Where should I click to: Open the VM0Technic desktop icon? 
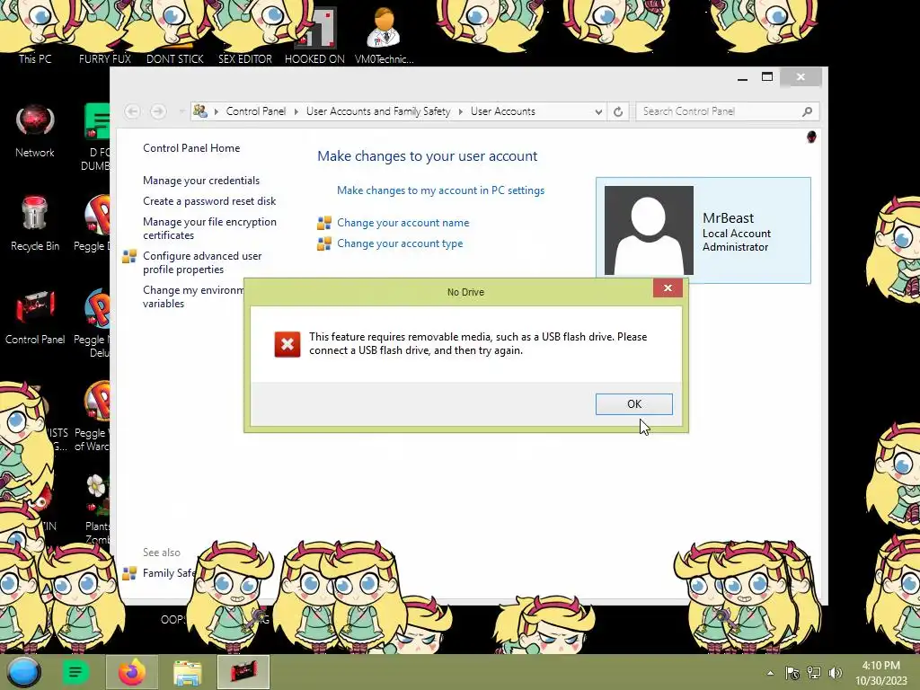point(384,34)
